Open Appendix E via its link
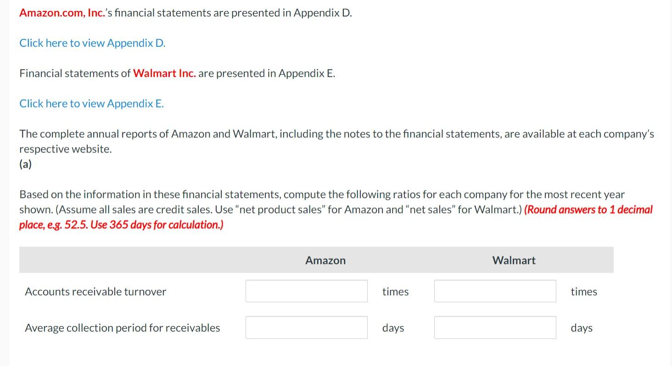The image size is (672, 366). tap(90, 103)
